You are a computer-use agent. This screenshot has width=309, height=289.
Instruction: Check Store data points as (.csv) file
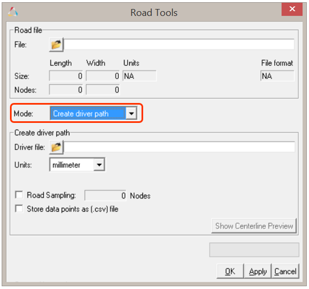click(x=19, y=209)
